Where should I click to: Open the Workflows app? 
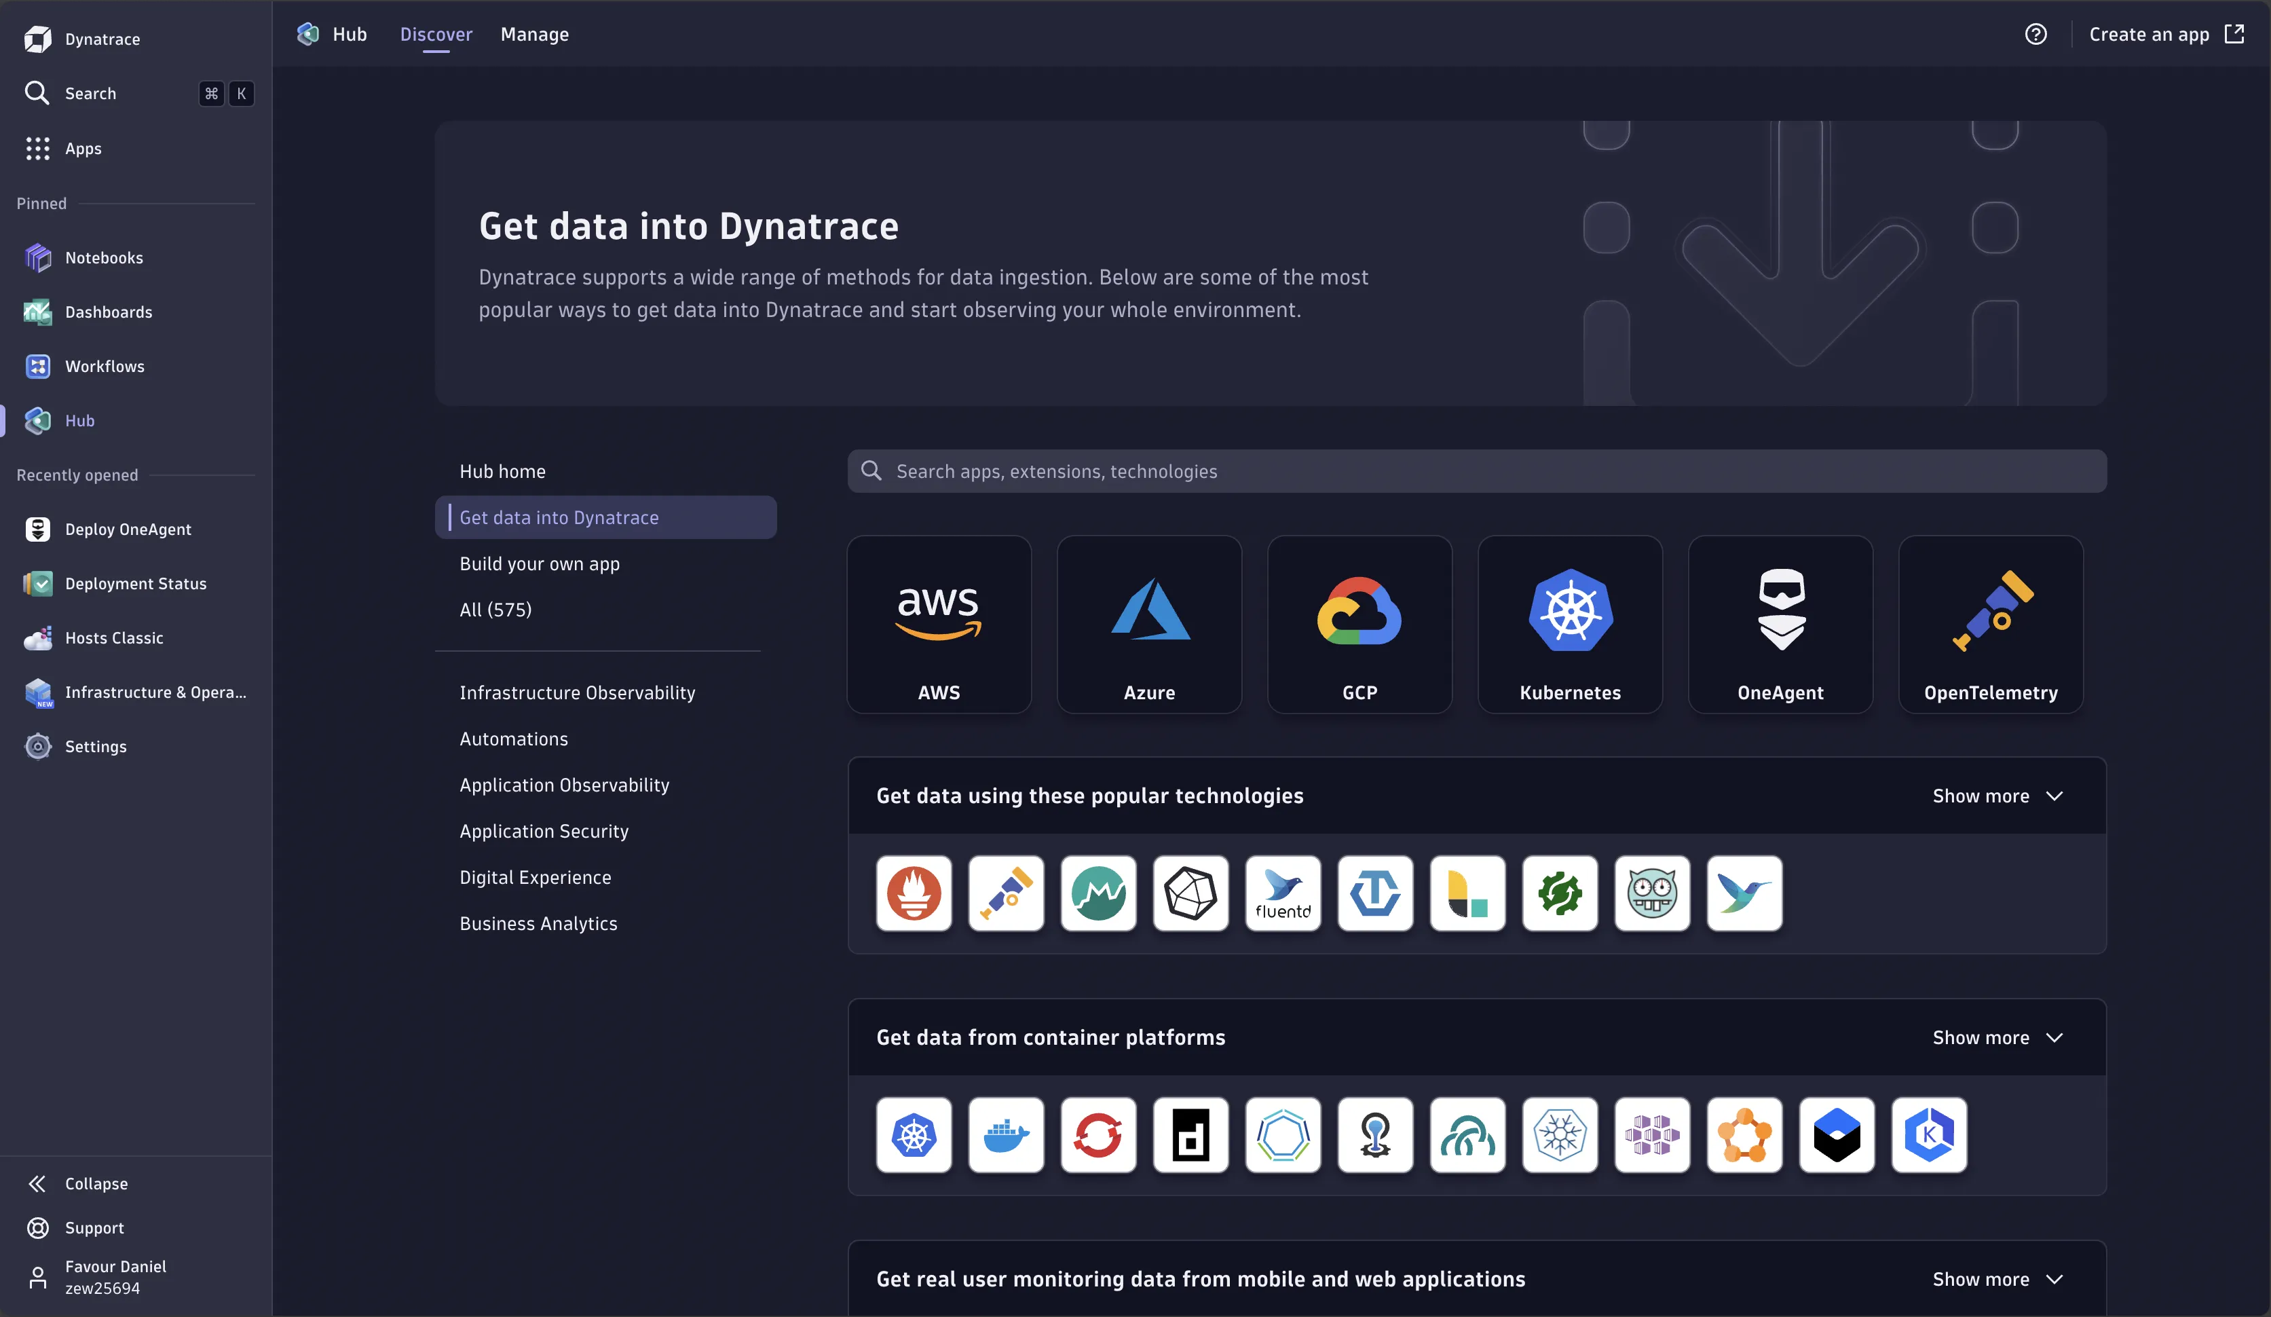pos(103,365)
